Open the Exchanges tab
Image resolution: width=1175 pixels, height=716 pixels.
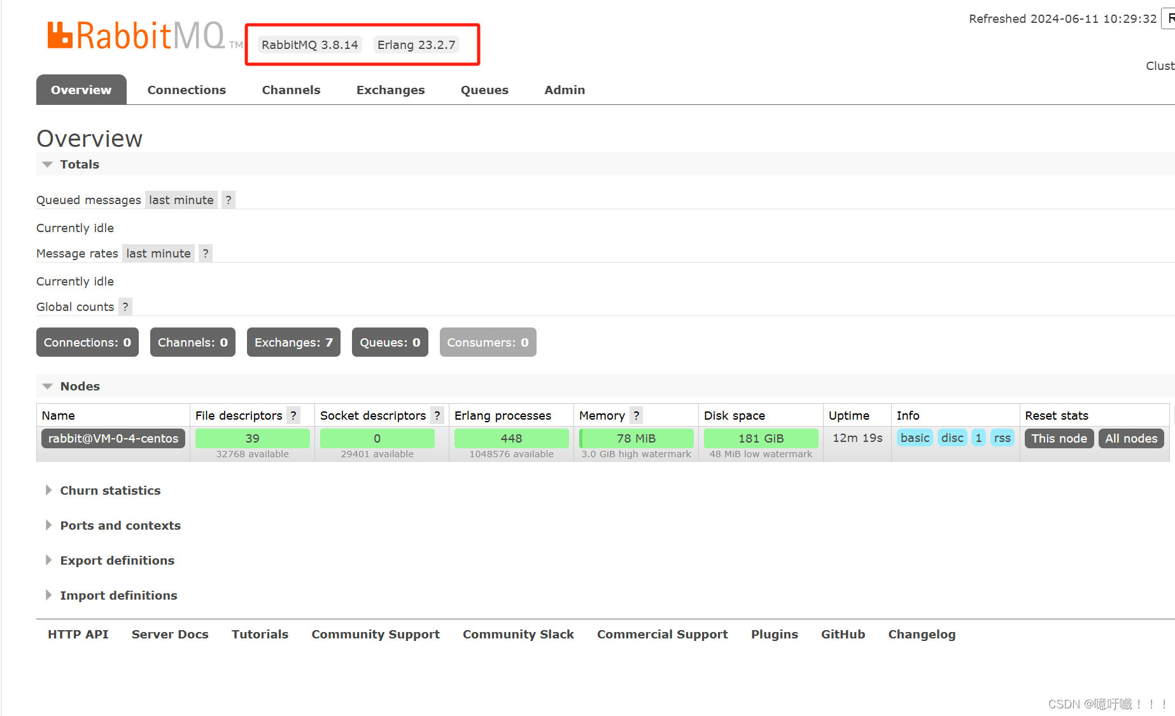tap(390, 90)
